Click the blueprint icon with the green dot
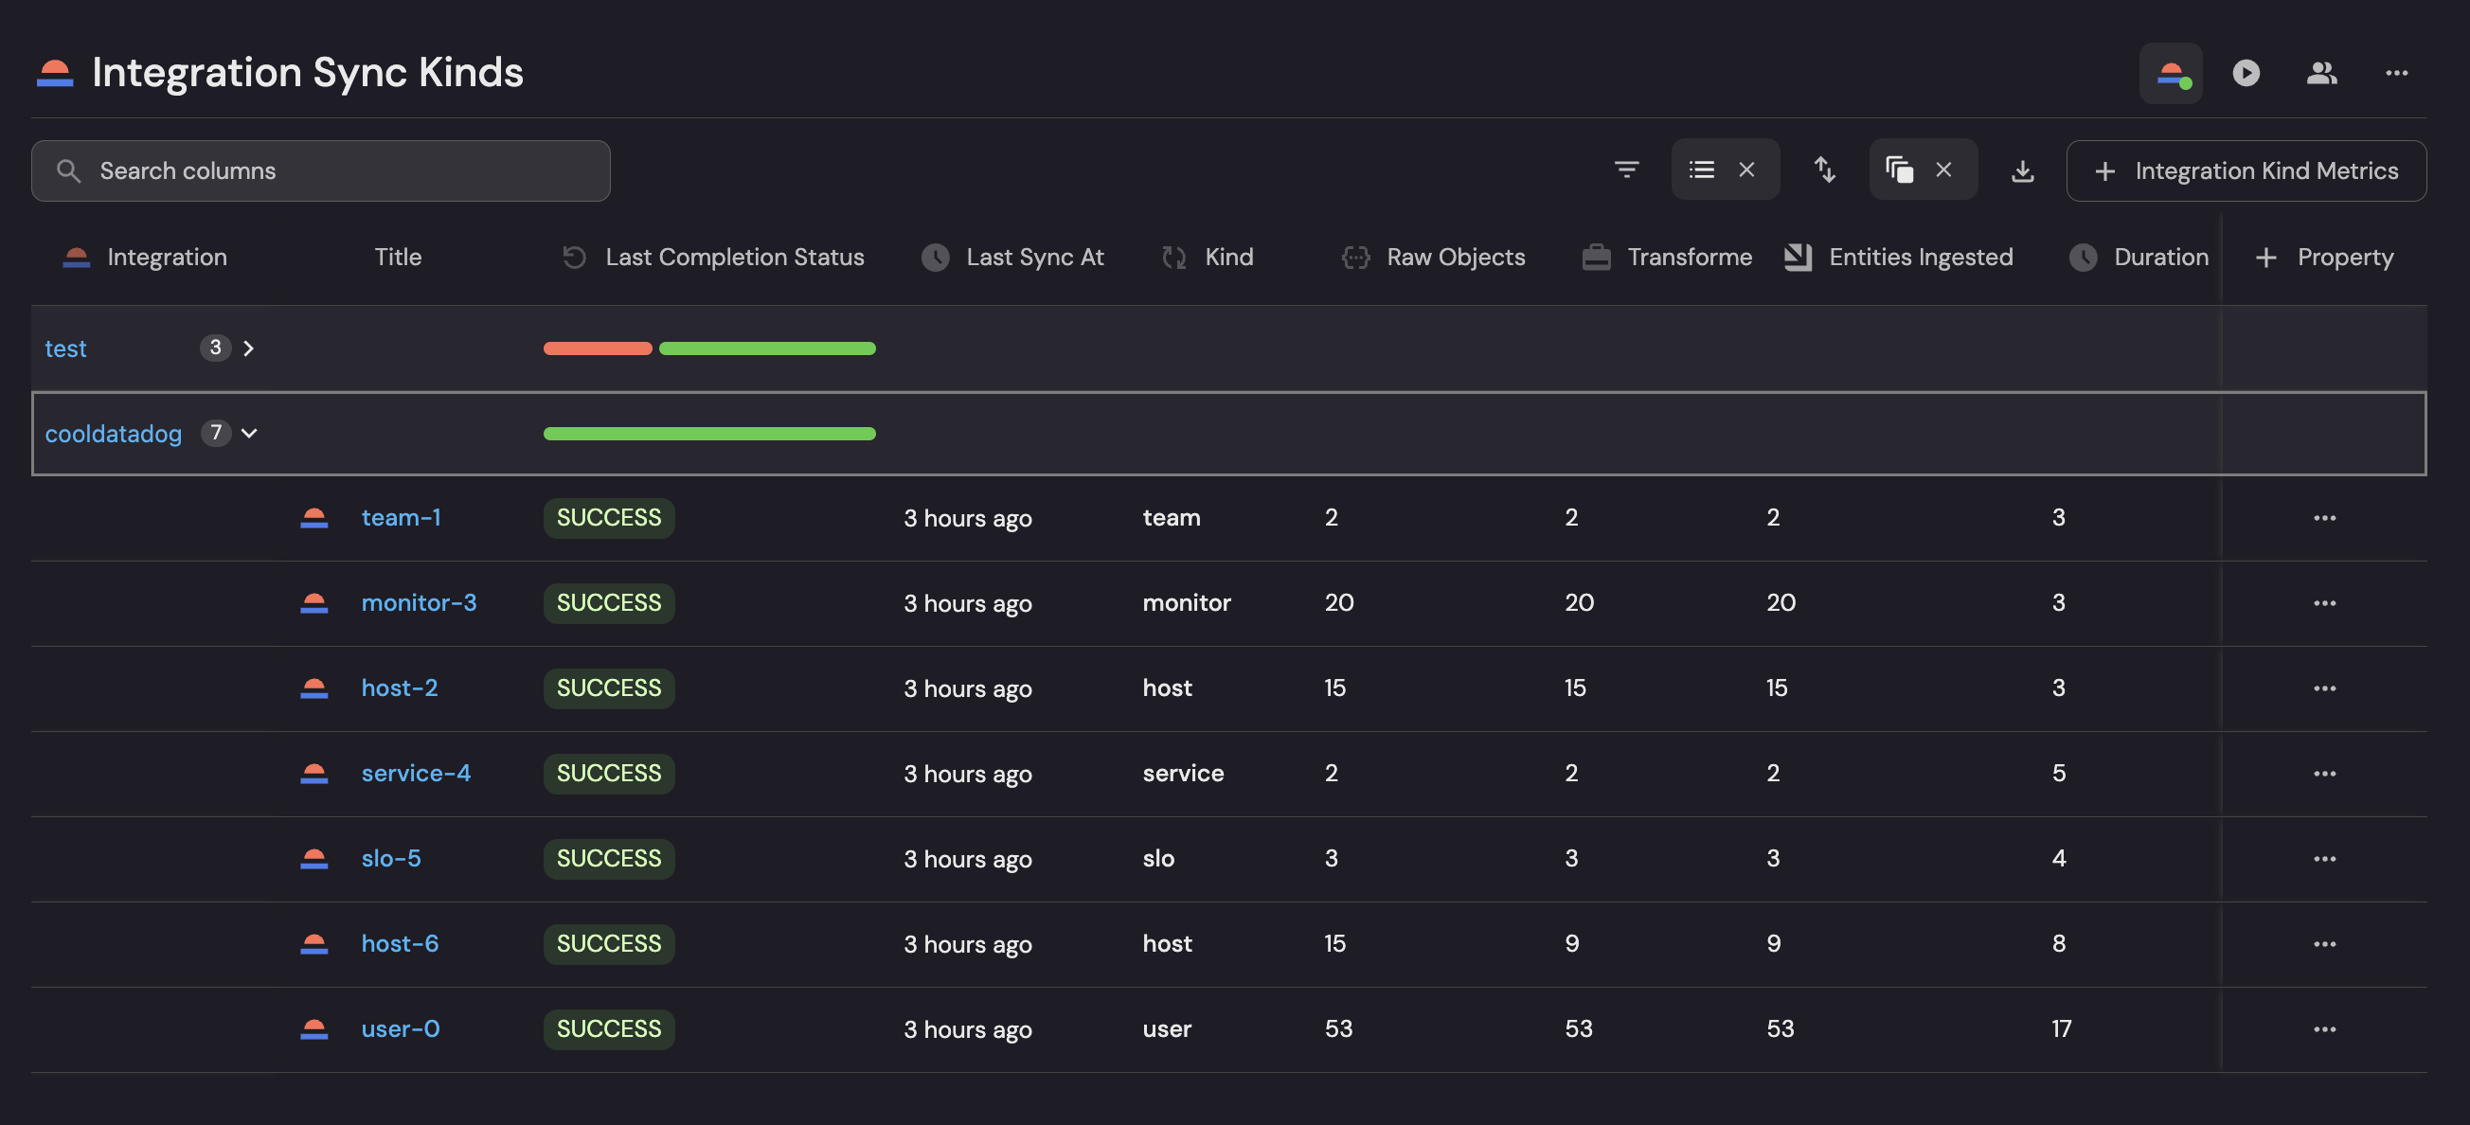 [2171, 73]
